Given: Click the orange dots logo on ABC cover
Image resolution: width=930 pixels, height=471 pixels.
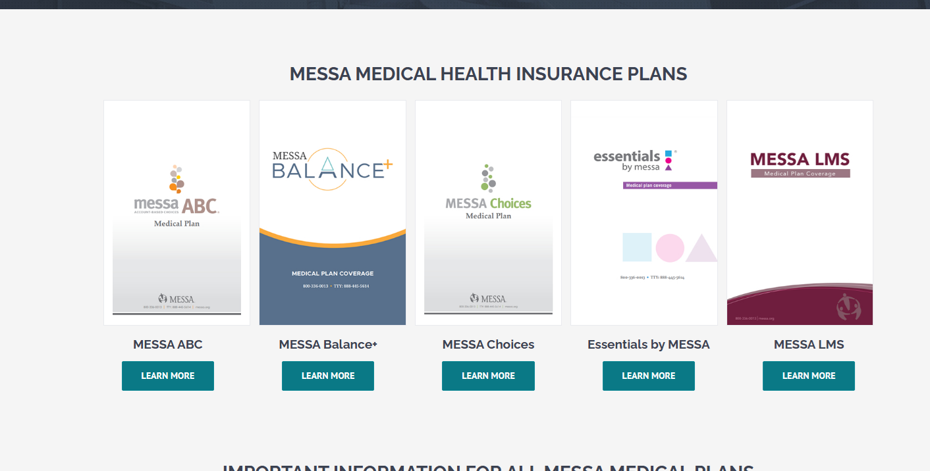Looking at the screenshot, I should (x=177, y=178).
